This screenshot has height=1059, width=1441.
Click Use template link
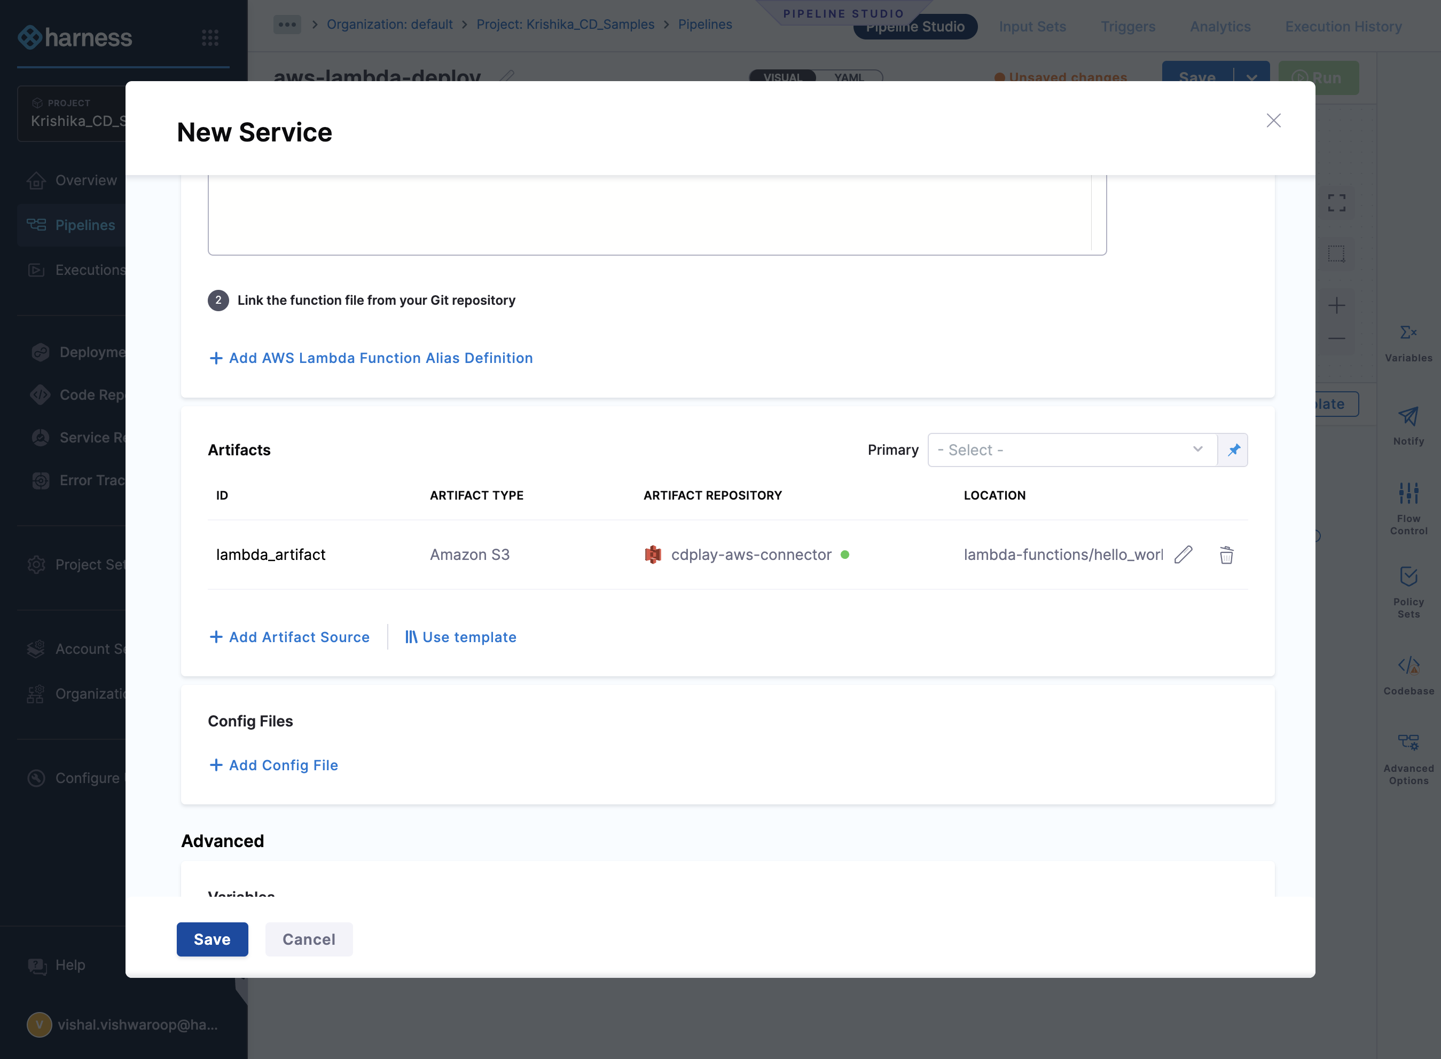pos(460,637)
